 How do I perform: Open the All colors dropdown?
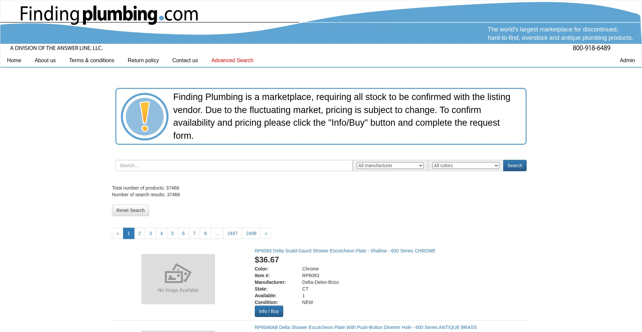465,165
